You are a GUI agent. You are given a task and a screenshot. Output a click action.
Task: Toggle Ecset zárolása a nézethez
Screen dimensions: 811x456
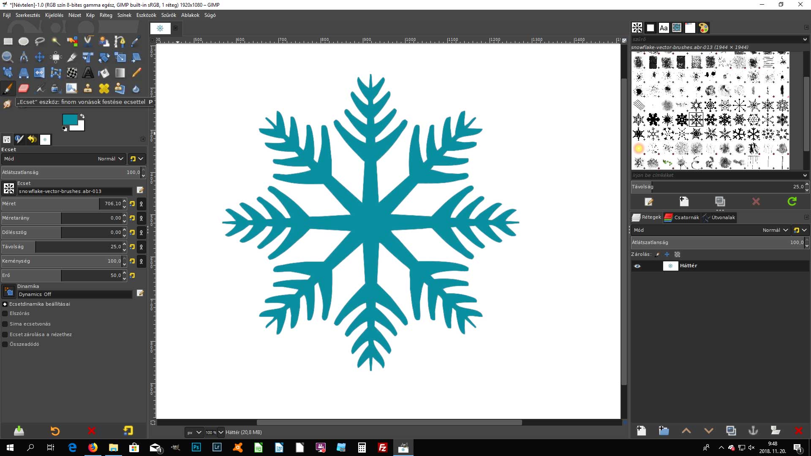(5, 334)
